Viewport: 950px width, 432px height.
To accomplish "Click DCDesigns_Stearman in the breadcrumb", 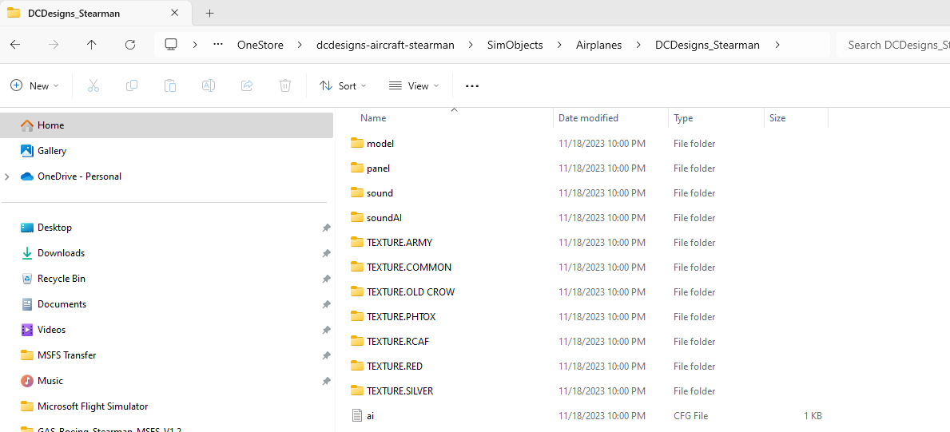I will pos(707,45).
